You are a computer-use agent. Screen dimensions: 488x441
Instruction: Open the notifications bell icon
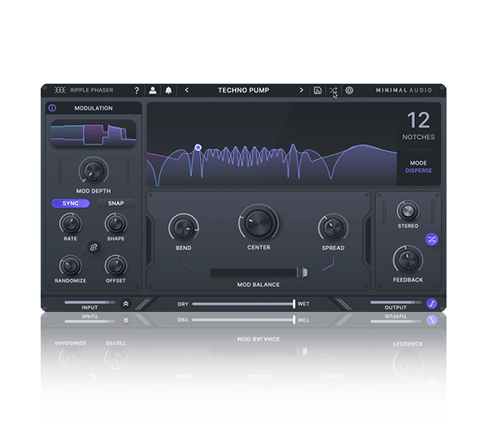coord(168,90)
